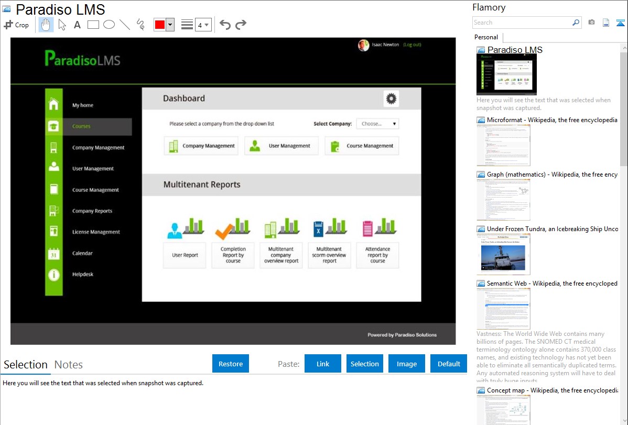The width and height of the screenshot is (628, 425).
Task: Click the Completion Report checkmark chart icon
Action: click(x=233, y=228)
